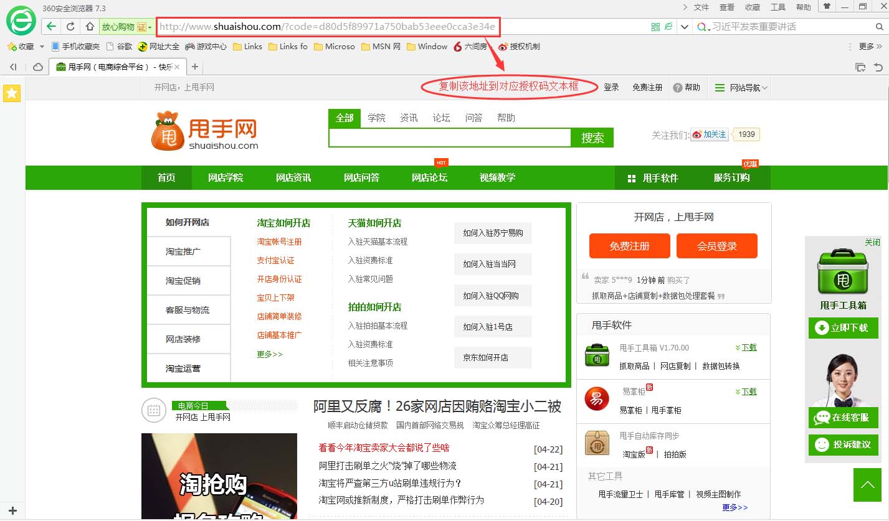Click the 登录 link in the top bar
Image resolution: width=889 pixels, height=521 pixels.
coord(611,88)
